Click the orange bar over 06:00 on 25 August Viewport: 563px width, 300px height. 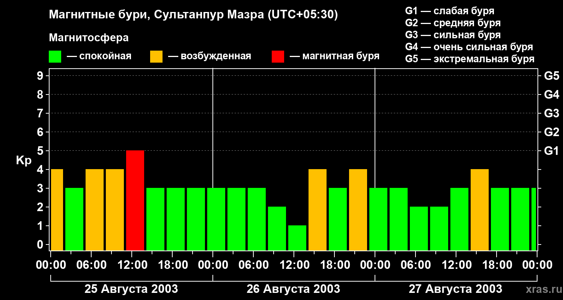coord(95,210)
